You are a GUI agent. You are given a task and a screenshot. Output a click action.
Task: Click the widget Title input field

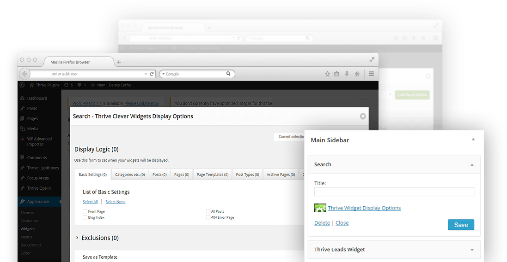(394, 192)
